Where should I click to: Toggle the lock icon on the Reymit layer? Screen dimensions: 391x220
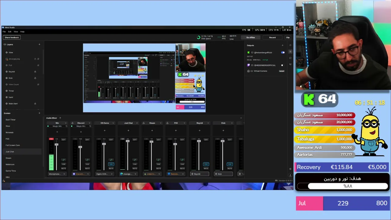pyautogui.click(x=35, y=71)
